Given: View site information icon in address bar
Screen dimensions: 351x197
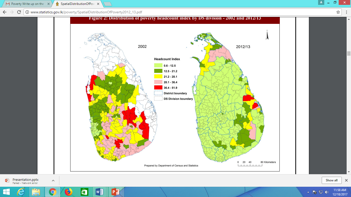Looking at the screenshot, I should tap(27, 12).
